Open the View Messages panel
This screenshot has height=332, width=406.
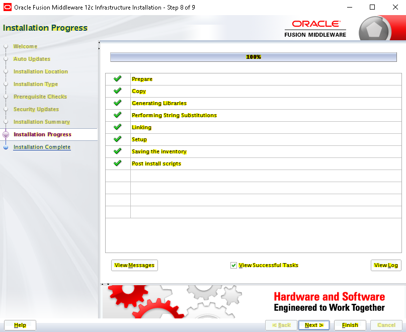[134, 265]
